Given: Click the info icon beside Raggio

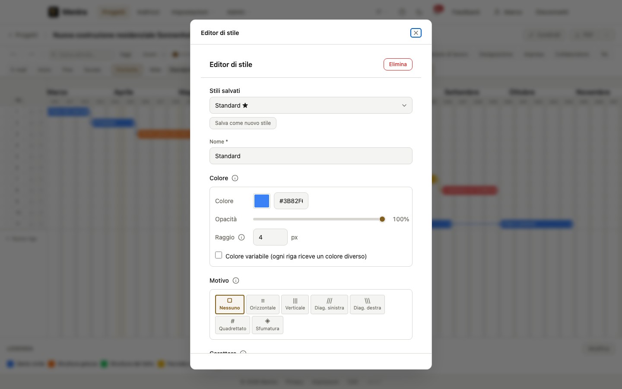Looking at the screenshot, I should click(x=241, y=237).
